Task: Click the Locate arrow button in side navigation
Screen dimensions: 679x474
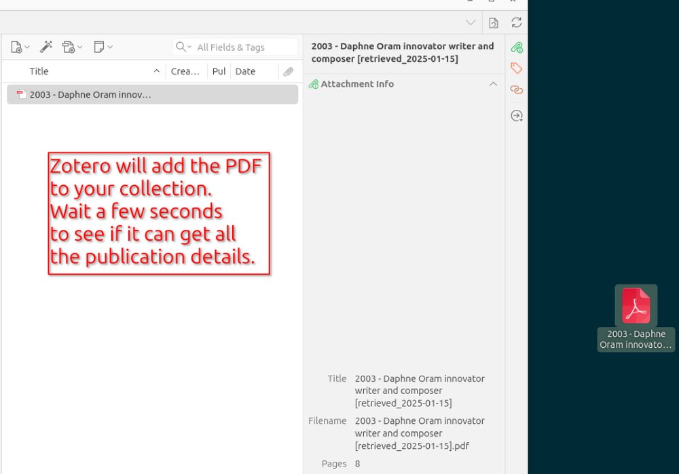Action: [x=517, y=116]
